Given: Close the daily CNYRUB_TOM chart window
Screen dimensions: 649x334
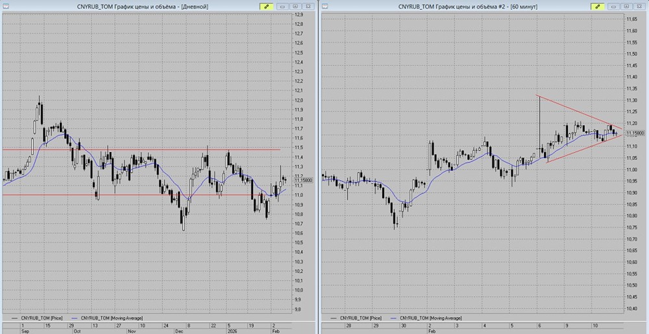Looking at the screenshot, I should (308, 6).
